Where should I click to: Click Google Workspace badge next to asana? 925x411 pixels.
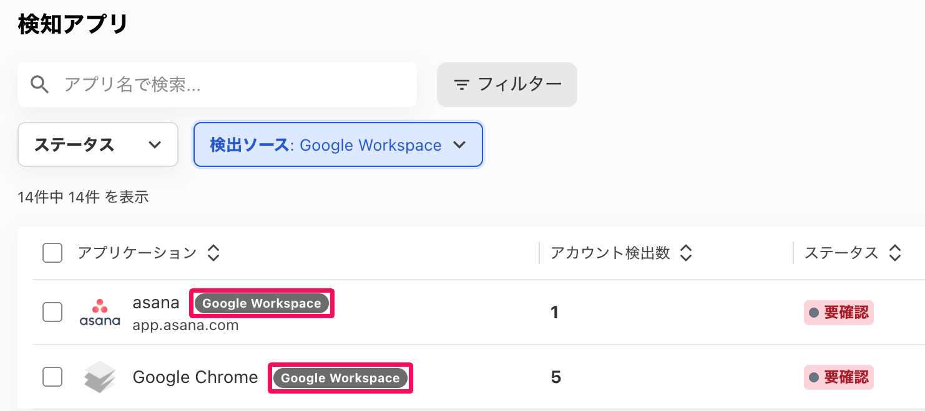pos(262,303)
